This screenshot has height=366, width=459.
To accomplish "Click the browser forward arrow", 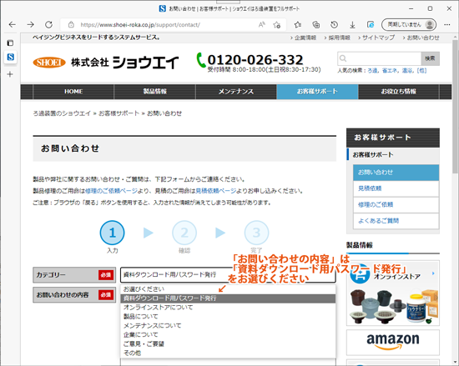I will pos(30,24).
